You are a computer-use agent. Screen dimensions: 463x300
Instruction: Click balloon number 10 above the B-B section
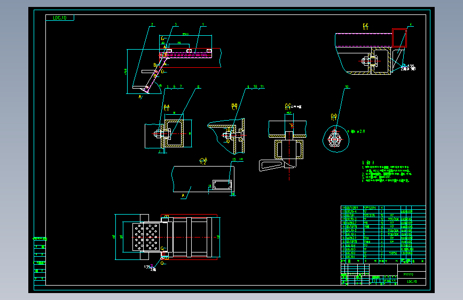[255, 86]
